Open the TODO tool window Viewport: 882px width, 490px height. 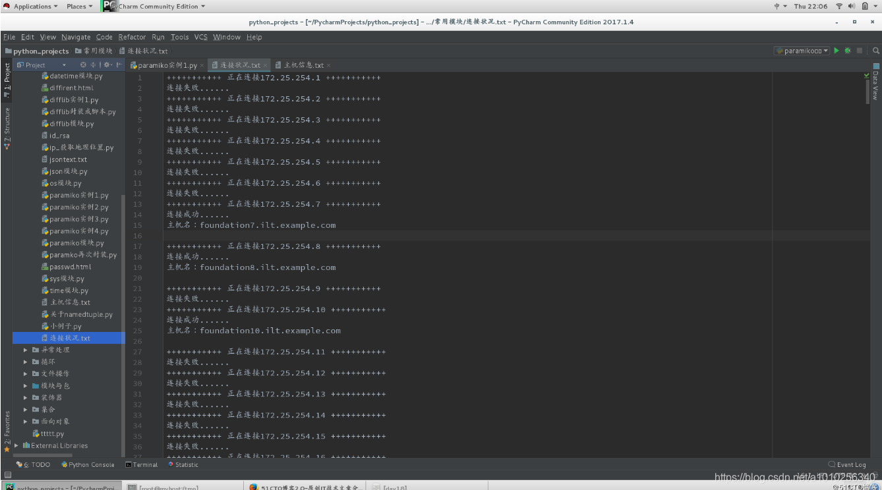(33, 464)
